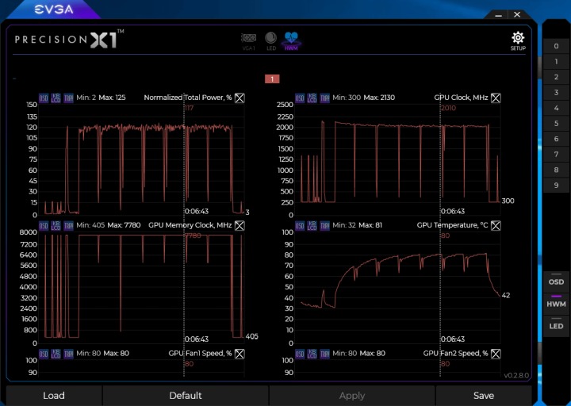Toggle TRAY icon for Normalized Total Power
This screenshot has height=406, width=571.
click(68, 98)
